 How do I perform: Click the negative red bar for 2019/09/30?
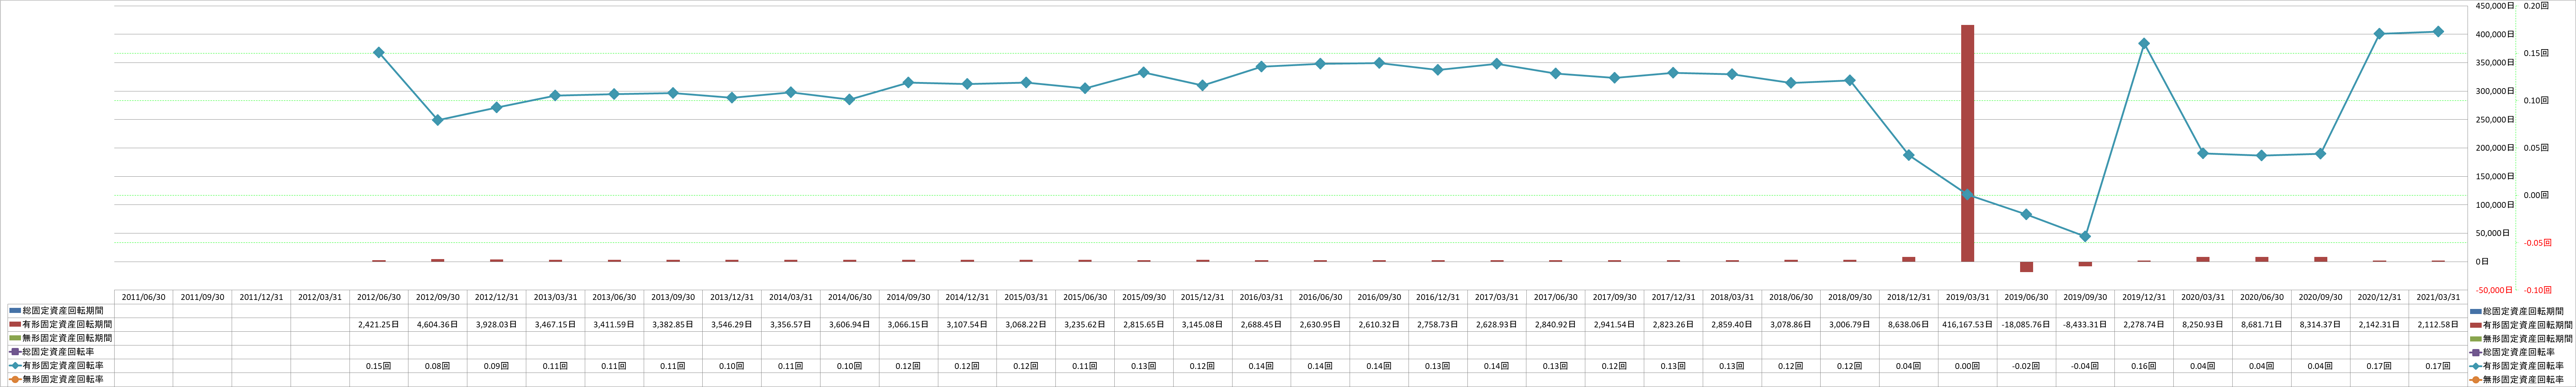coord(2085,264)
